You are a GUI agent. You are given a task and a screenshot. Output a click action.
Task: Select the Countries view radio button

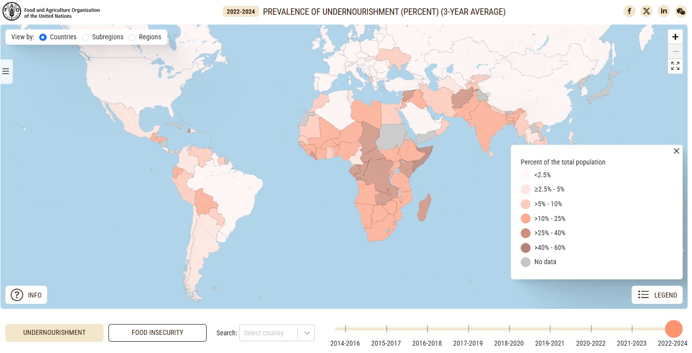point(43,37)
